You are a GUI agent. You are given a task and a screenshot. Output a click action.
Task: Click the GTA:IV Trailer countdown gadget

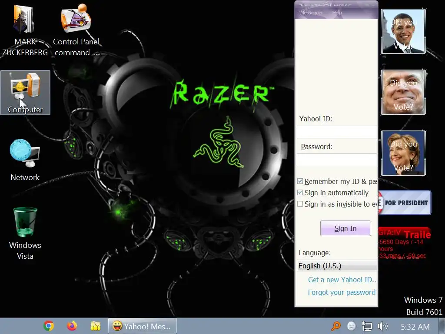point(405,244)
